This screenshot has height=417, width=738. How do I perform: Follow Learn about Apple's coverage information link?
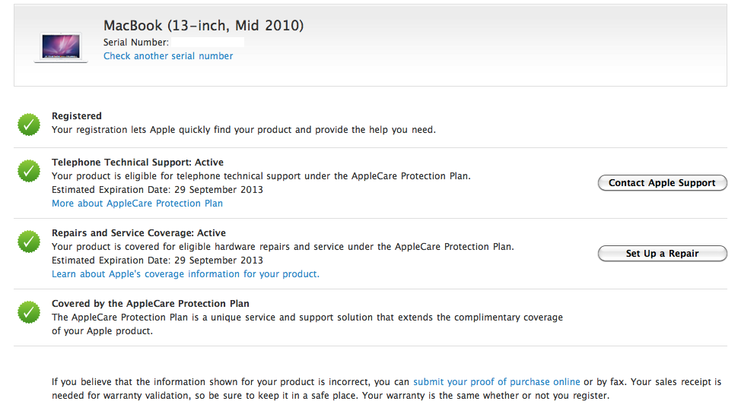tap(185, 274)
